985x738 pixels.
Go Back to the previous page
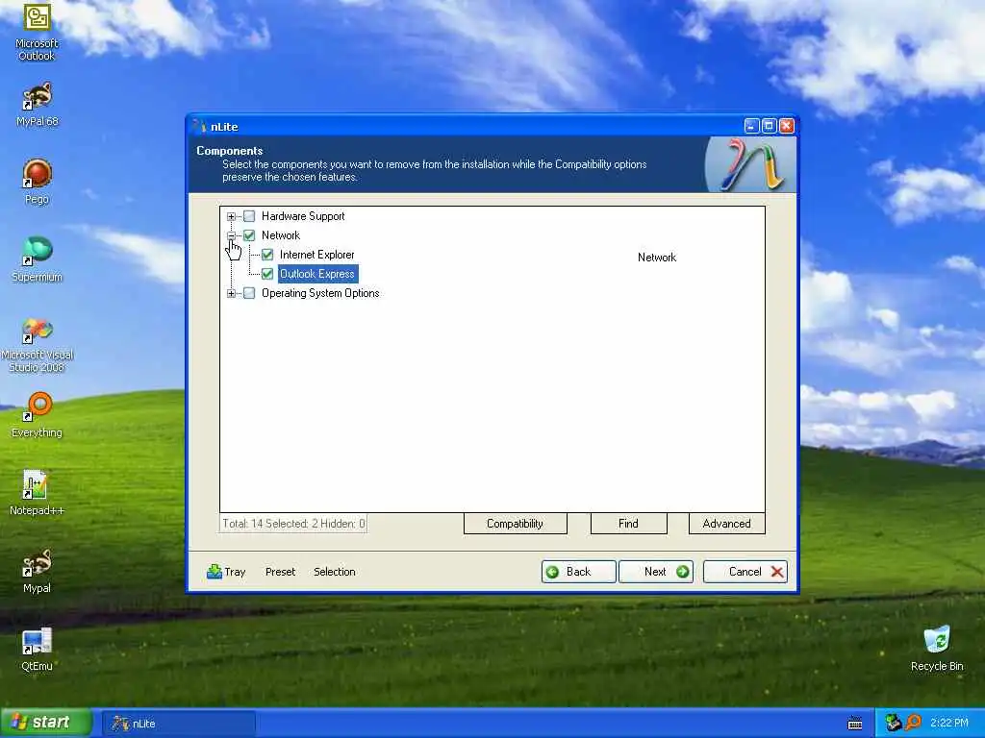click(x=578, y=572)
